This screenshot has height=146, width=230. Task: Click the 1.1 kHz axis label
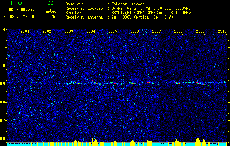pyautogui.click(x=3, y=47)
